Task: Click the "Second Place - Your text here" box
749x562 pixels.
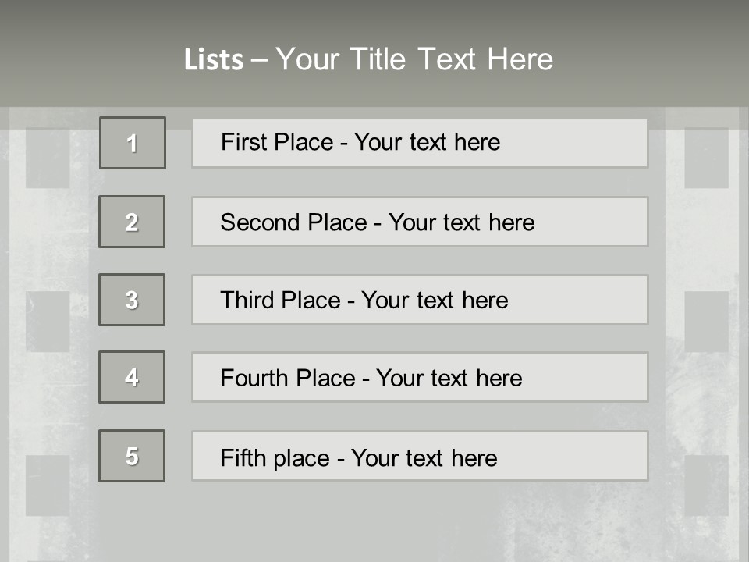Action: pyautogui.click(x=420, y=222)
